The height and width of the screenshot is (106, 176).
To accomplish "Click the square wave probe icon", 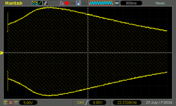I will coord(16,102).
